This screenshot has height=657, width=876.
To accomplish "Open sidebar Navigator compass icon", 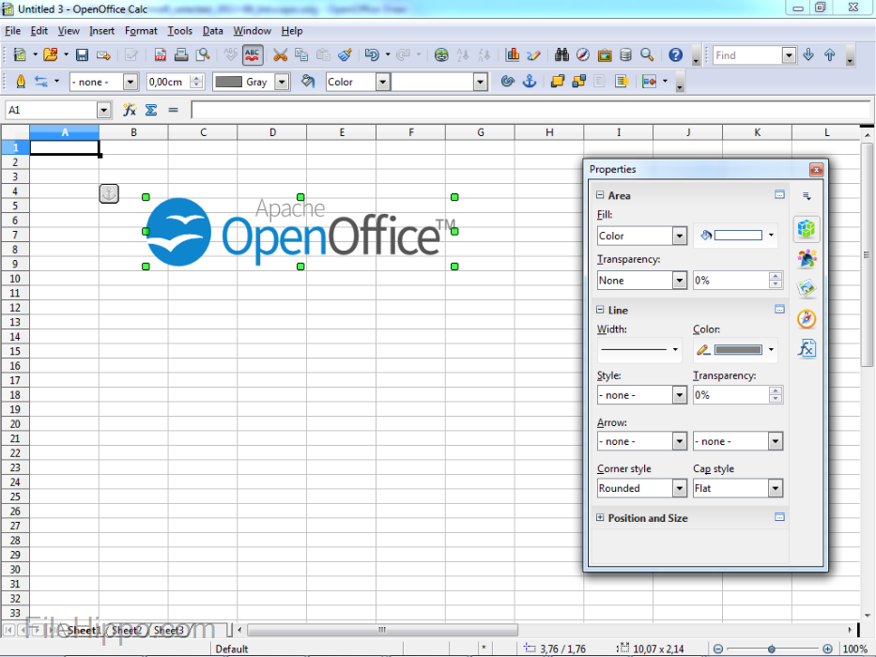I will [807, 319].
